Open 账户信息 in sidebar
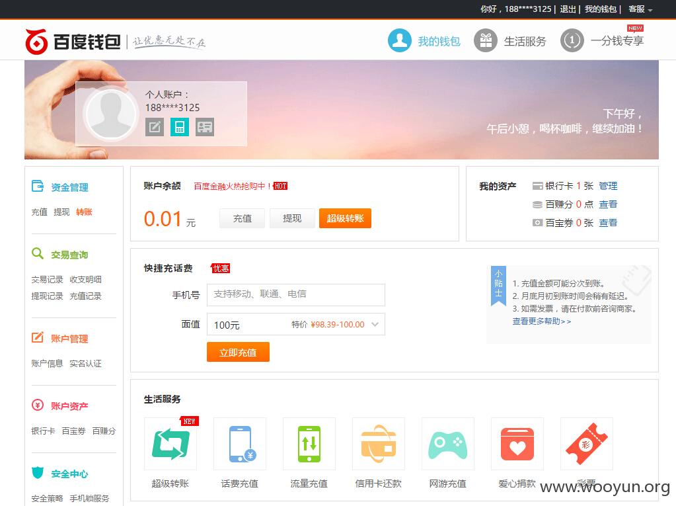 point(47,364)
